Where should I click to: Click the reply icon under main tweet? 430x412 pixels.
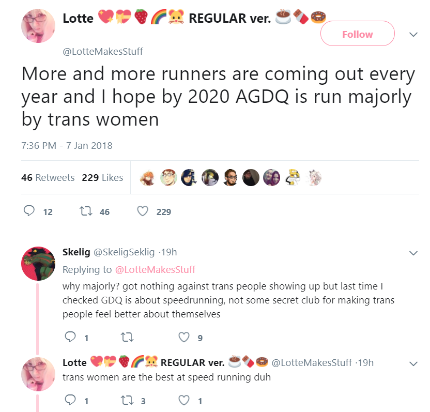(x=29, y=211)
